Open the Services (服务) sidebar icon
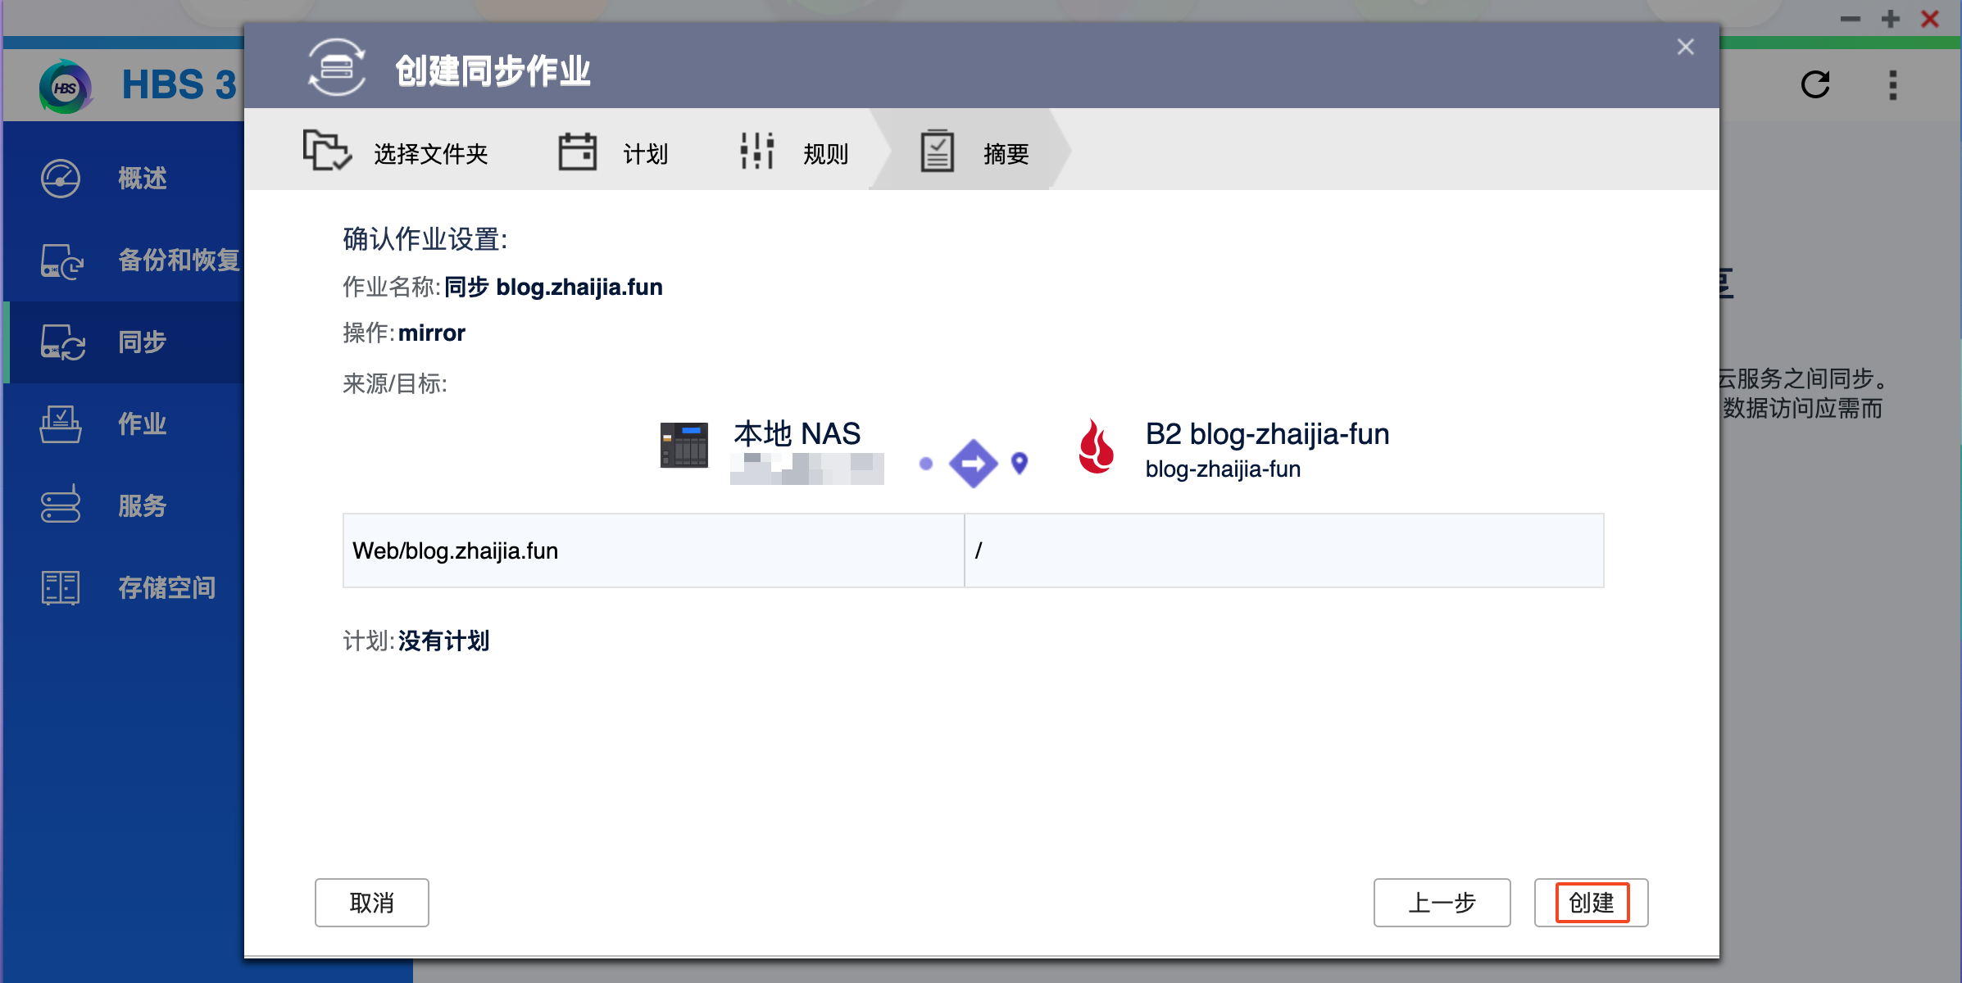Viewport: 1962px width, 983px height. coord(61,505)
